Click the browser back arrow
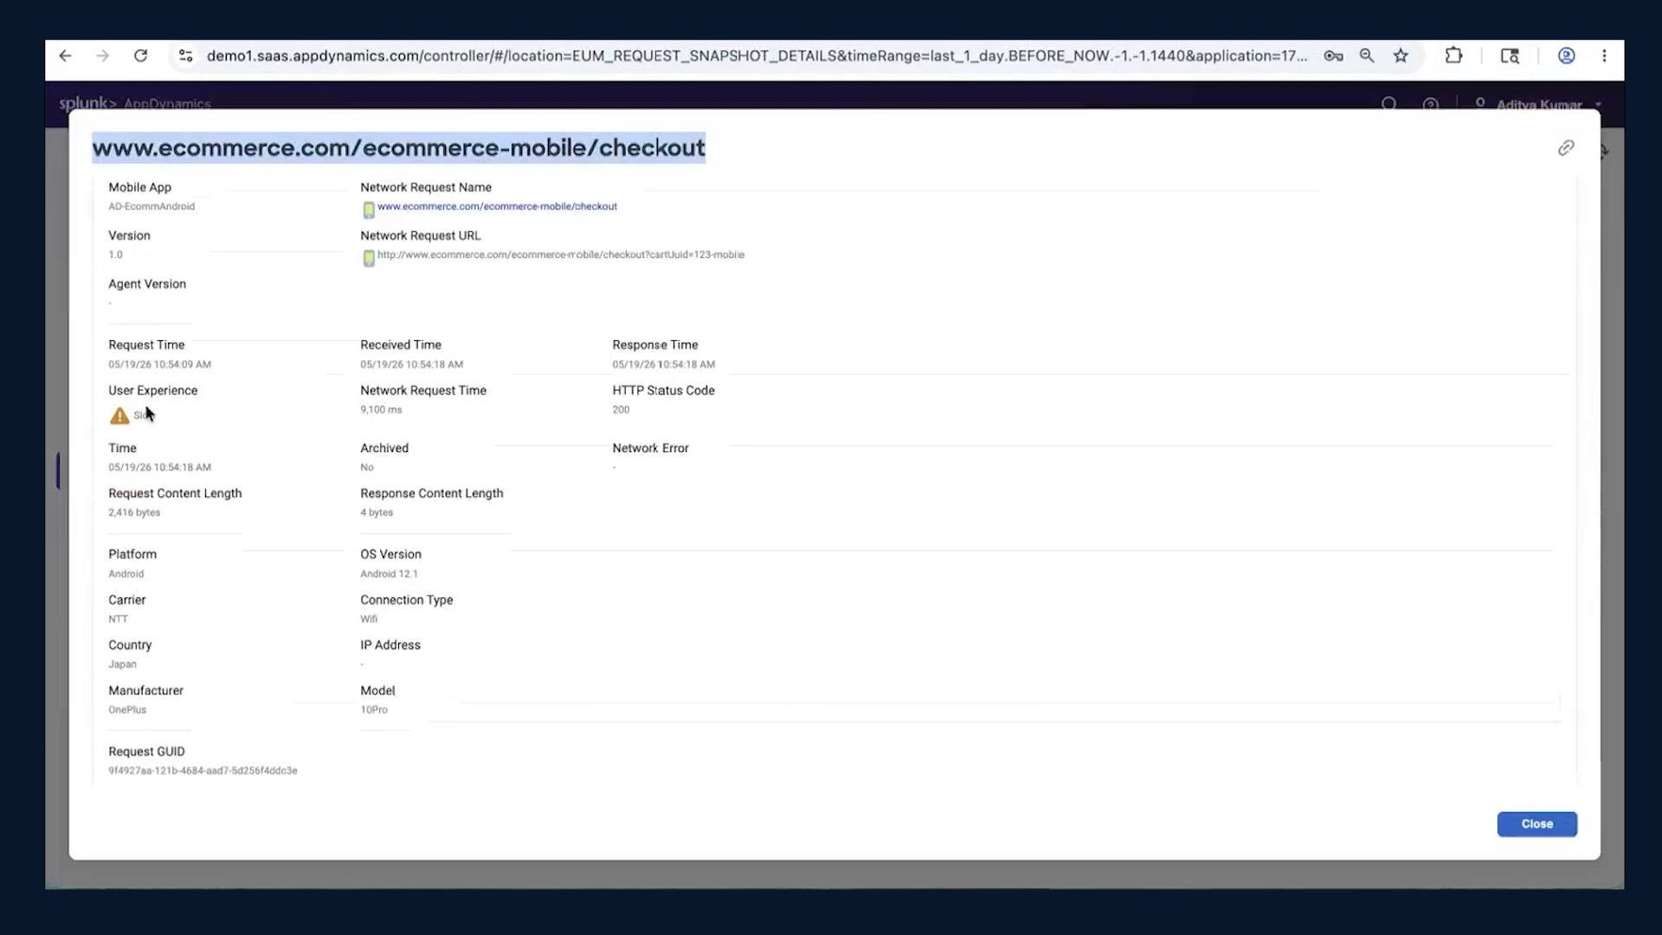1662x935 pixels. pos(65,56)
